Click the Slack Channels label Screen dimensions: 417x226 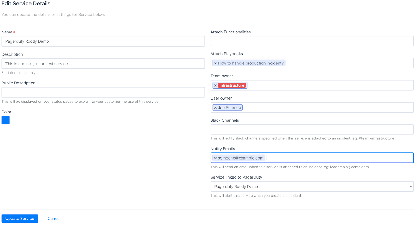(225, 120)
